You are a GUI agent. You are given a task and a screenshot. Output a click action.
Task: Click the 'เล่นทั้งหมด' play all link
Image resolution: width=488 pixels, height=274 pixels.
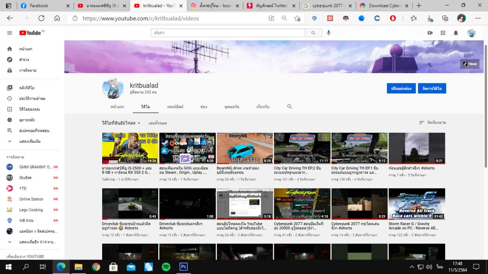tap(157, 123)
